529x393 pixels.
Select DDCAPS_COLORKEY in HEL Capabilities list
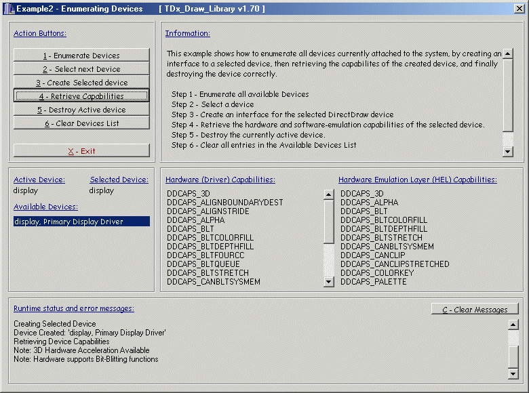point(374,273)
